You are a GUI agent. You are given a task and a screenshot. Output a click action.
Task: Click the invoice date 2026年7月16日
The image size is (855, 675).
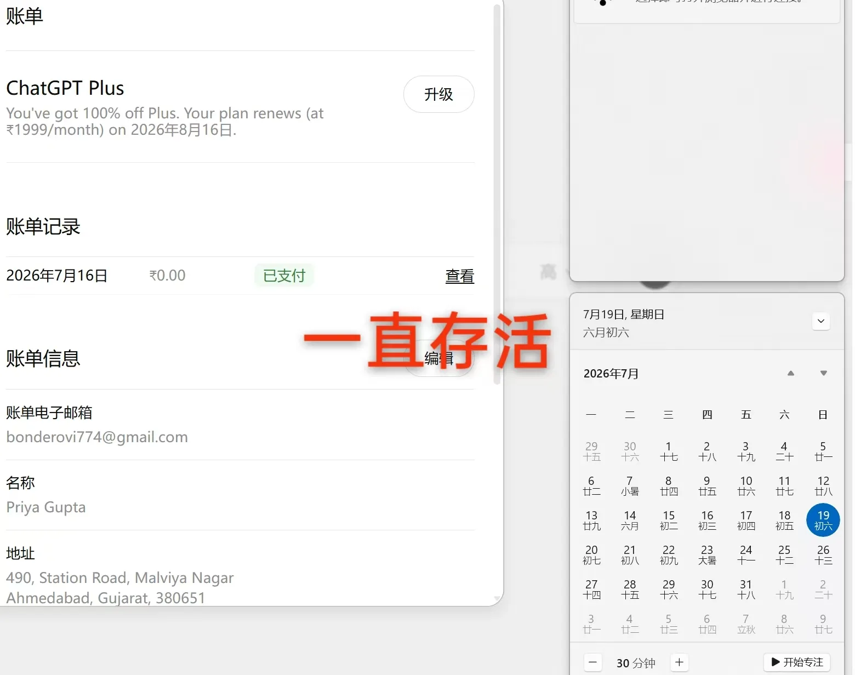pyautogui.click(x=56, y=276)
